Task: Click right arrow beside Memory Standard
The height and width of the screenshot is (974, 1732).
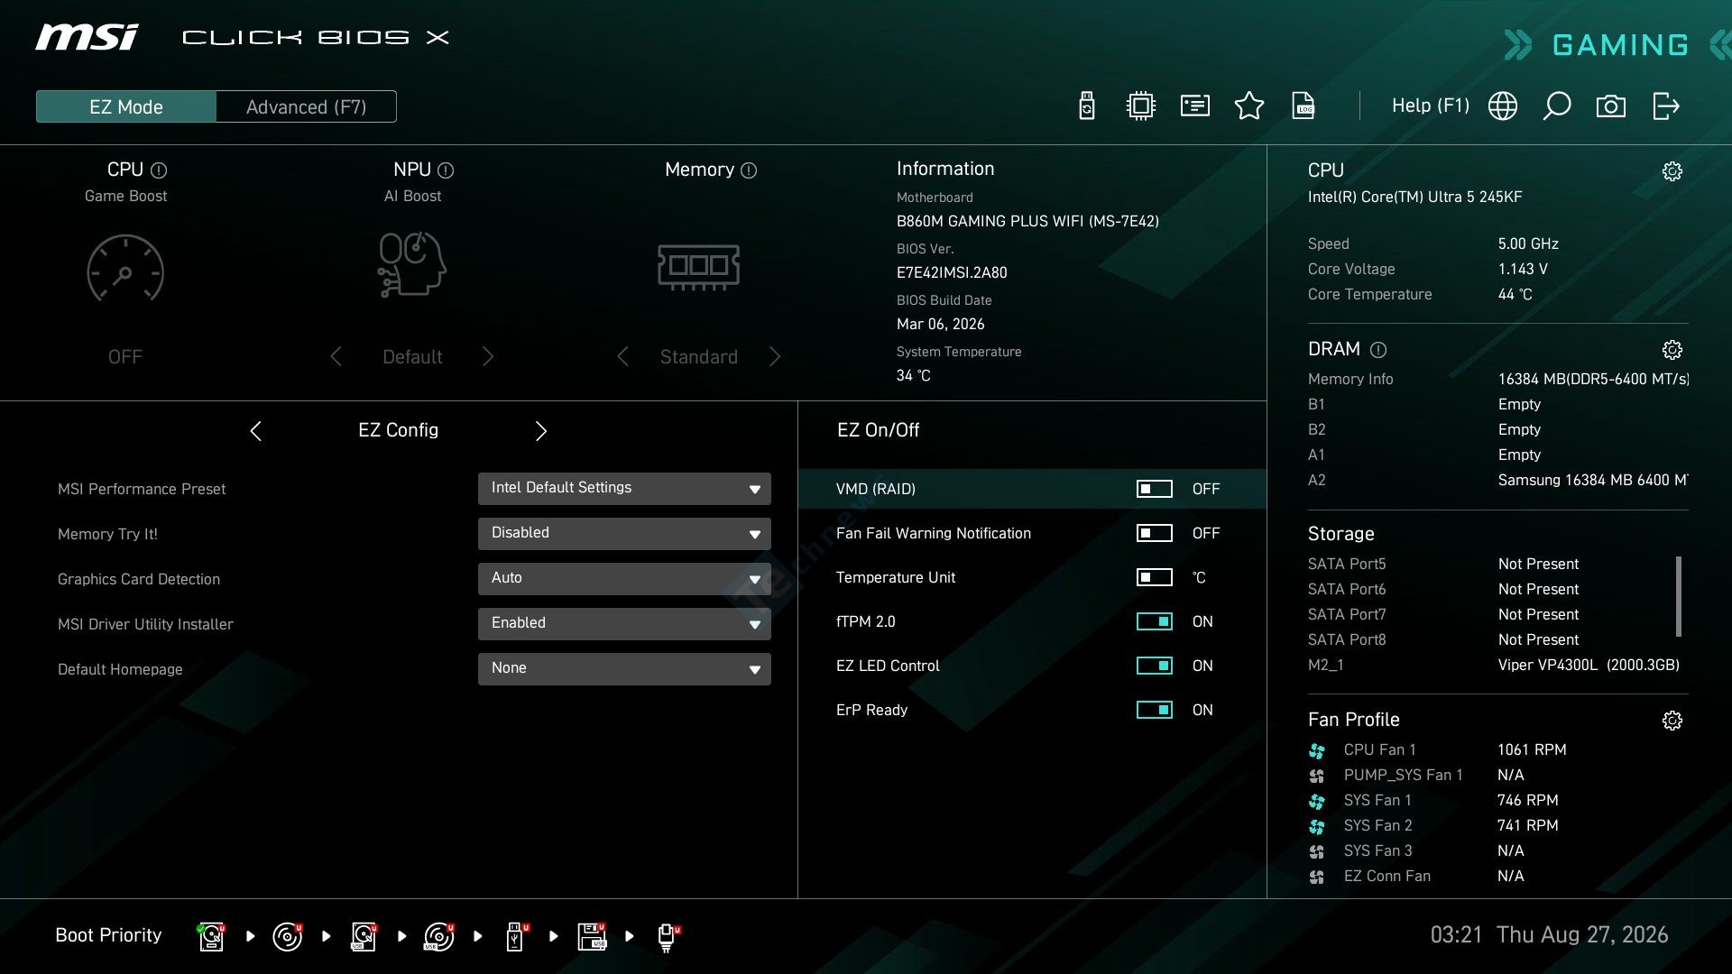Action: 775,357
